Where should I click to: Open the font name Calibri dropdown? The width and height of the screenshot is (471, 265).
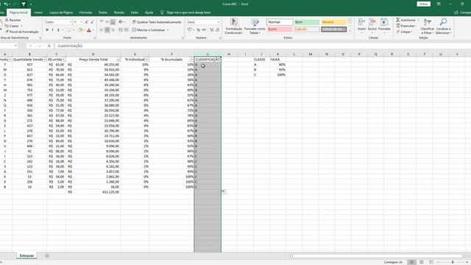pyautogui.click(x=71, y=22)
